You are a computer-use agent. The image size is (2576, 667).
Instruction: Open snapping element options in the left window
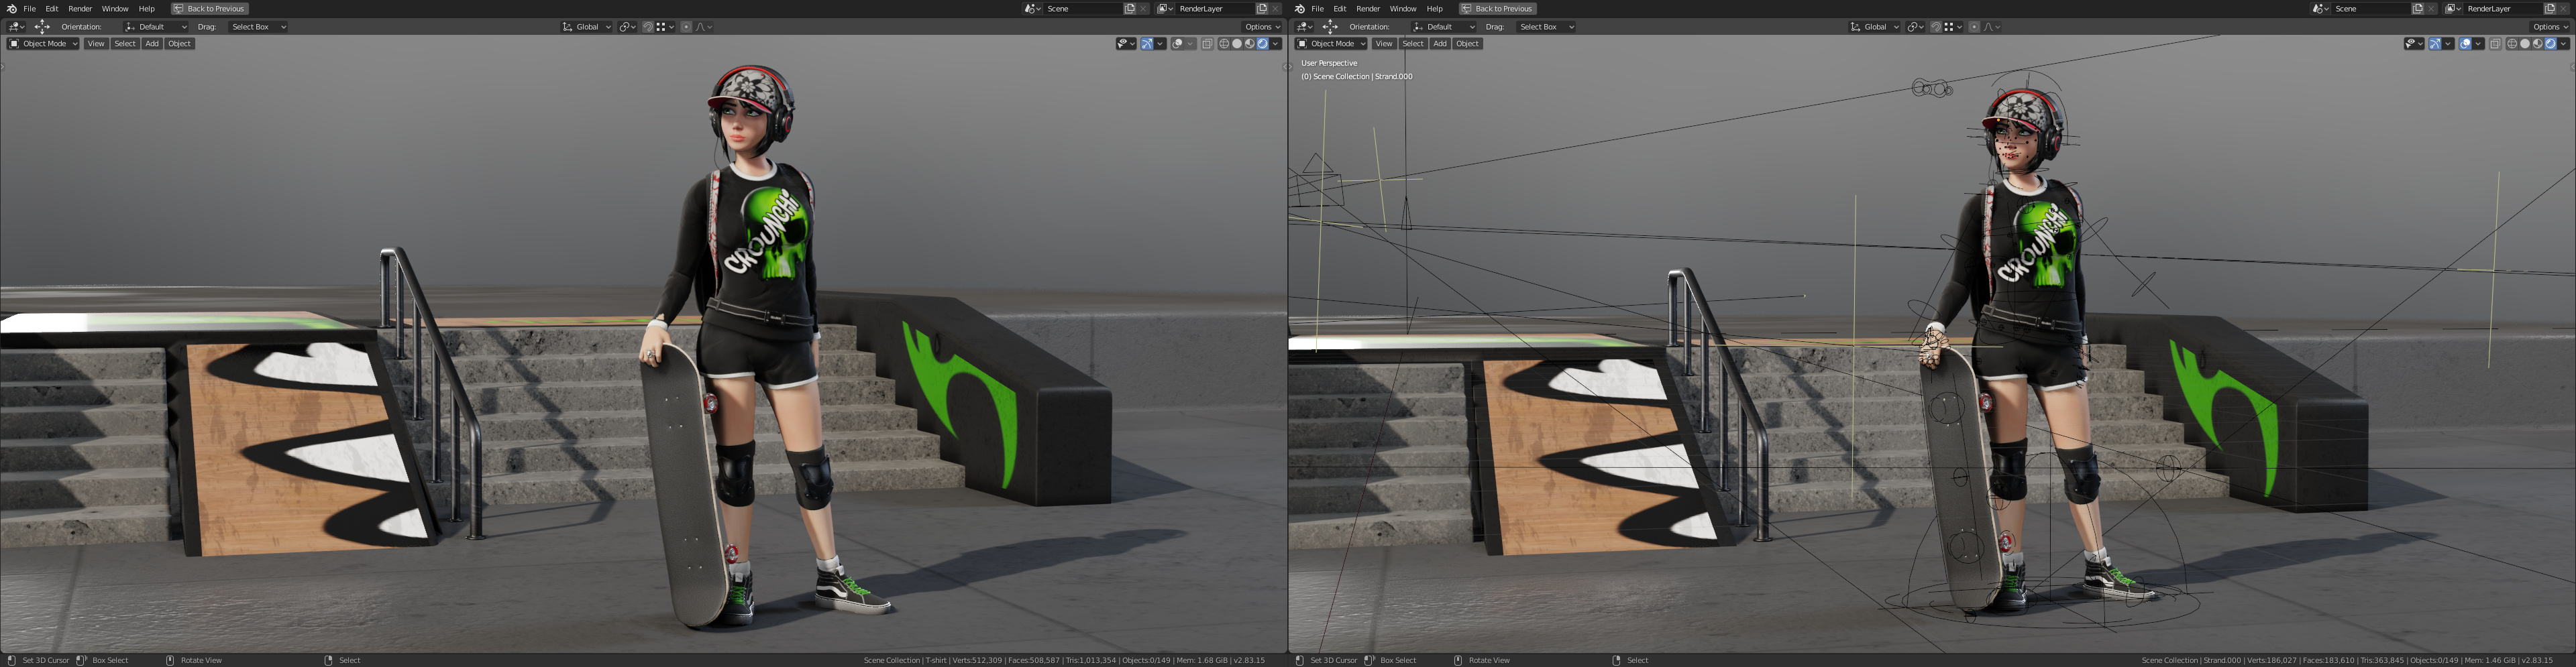click(x=665, y=27)
